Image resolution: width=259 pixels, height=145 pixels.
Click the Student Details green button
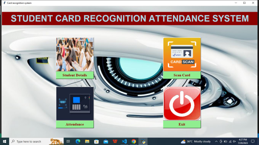[x=75, y=75]
